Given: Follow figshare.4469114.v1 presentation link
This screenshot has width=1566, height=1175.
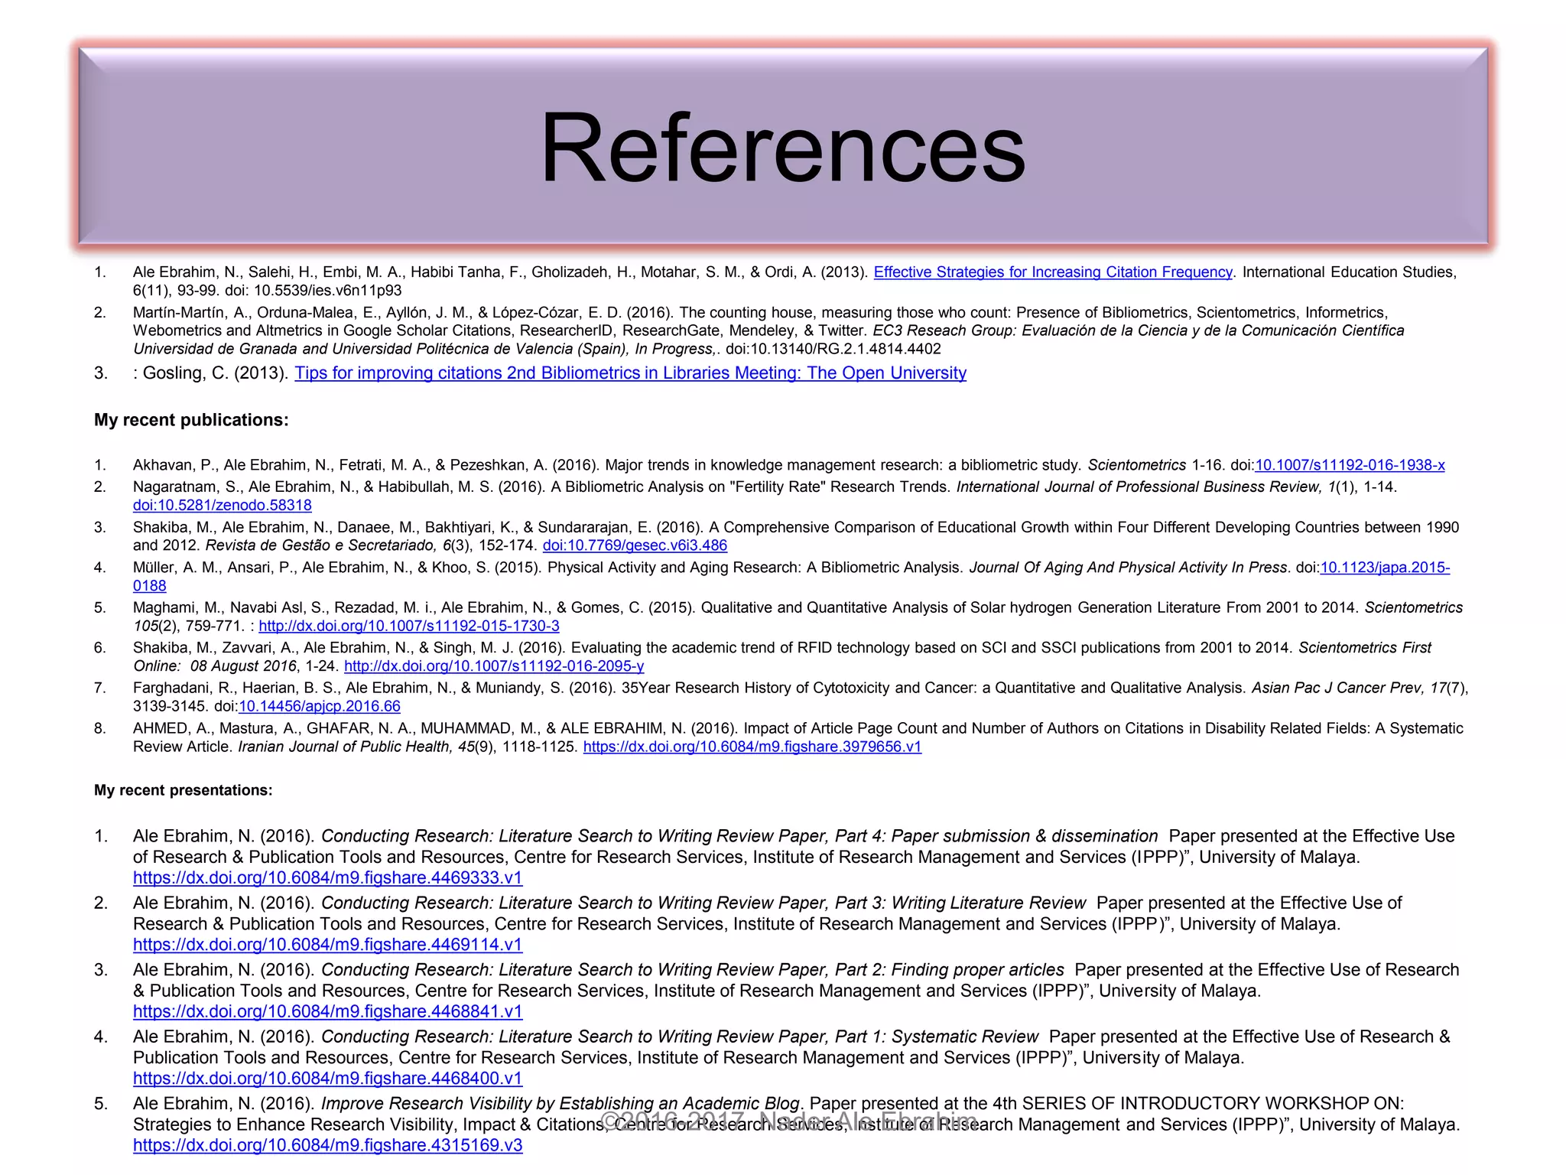Looking at the screenshot, I should [328, 945].
